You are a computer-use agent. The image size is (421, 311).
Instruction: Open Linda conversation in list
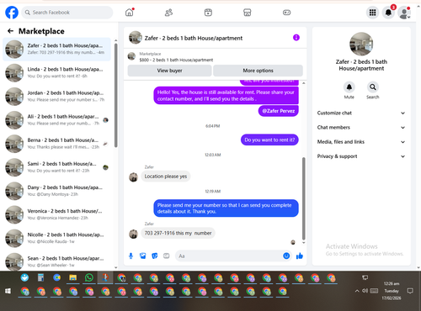click(x=56, y=72)
